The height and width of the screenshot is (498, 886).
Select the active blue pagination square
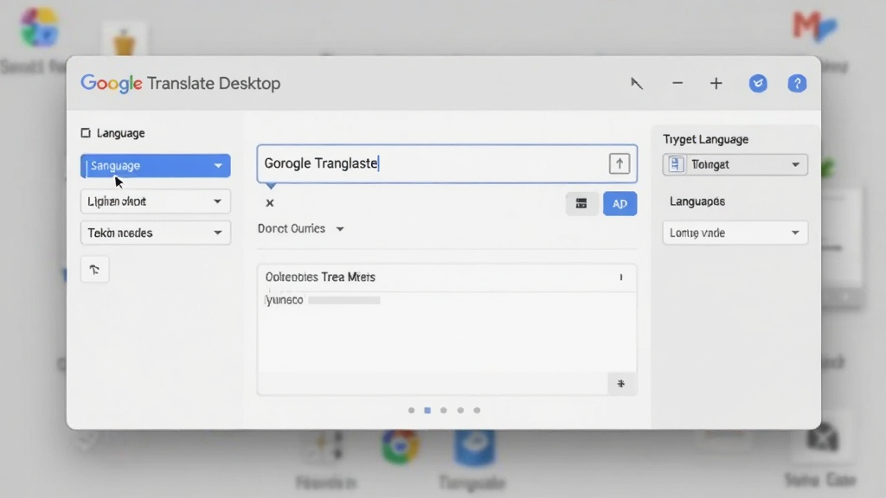(427, 411)
